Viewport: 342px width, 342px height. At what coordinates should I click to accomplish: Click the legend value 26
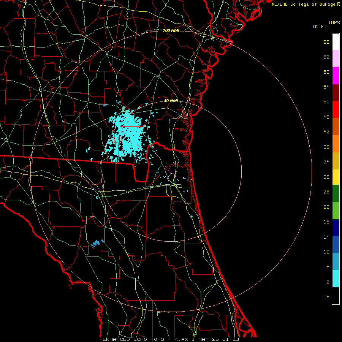326,192
